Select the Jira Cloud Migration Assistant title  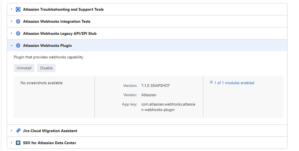coord(50,131)
